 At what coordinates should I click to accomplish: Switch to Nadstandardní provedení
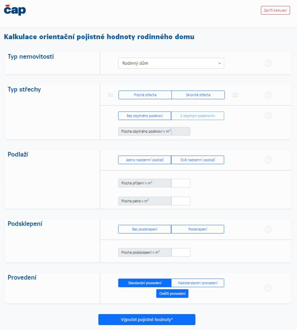tap(198, 283)
